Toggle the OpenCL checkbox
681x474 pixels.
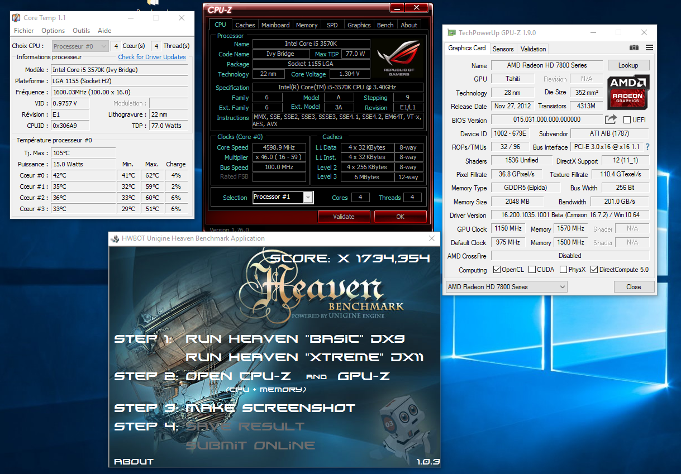[x=497, y=270]
